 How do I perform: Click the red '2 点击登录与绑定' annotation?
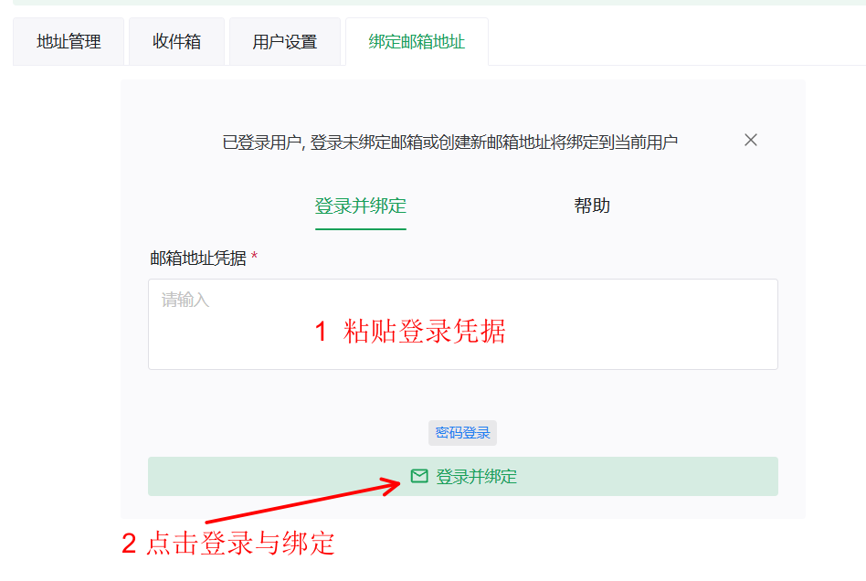coord(228,544)
